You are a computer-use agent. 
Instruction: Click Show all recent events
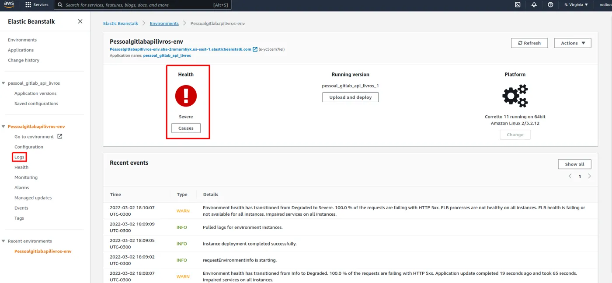(x=574, y=164)
